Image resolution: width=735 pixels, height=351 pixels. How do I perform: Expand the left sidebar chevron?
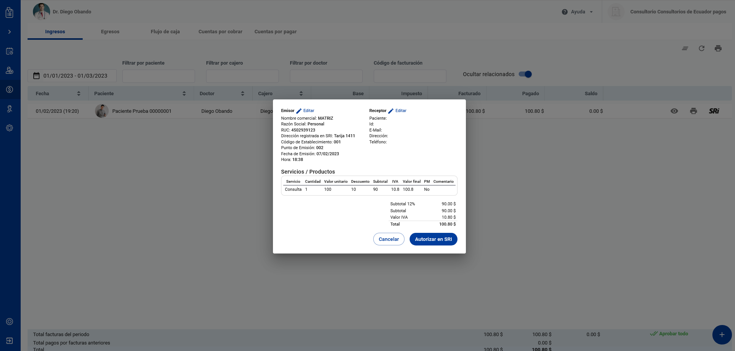click(x=10, y=32)
